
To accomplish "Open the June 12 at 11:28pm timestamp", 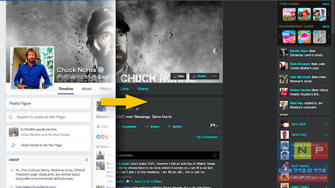I will (148, 181).
